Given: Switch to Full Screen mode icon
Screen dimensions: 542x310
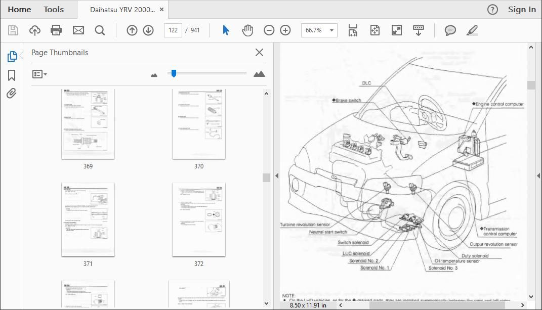Looking at the screenshot, I should (396, 30).
